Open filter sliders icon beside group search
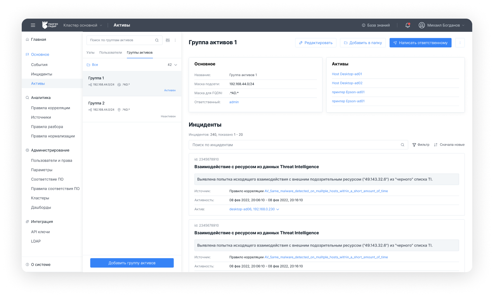494x297 pixels. [168, 40]
